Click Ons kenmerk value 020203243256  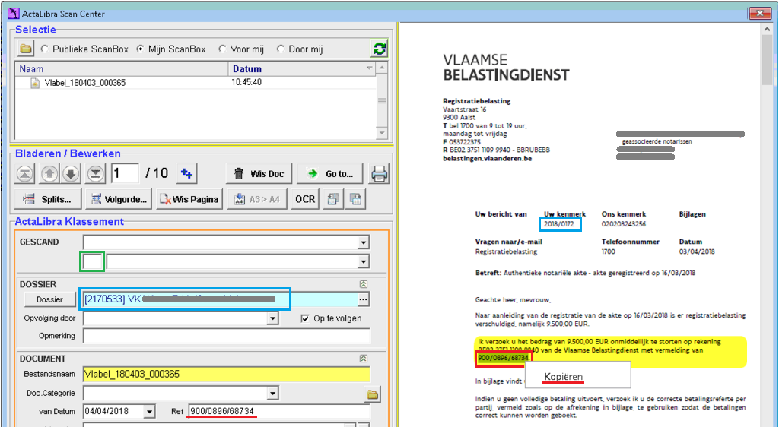tap(624, 224)
